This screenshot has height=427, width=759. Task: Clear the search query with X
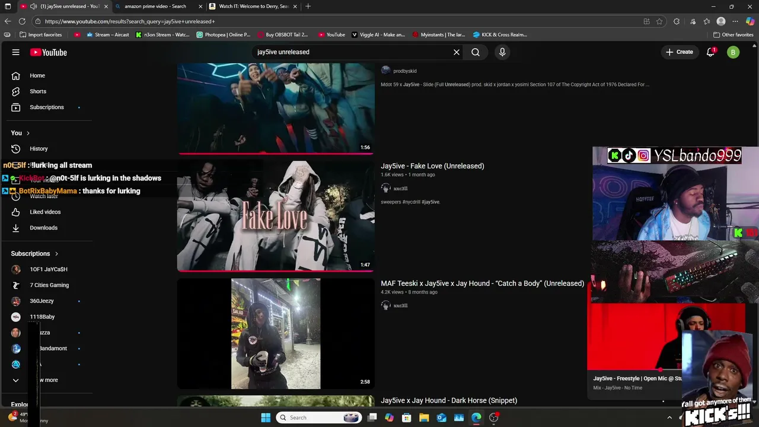point(457,52)
